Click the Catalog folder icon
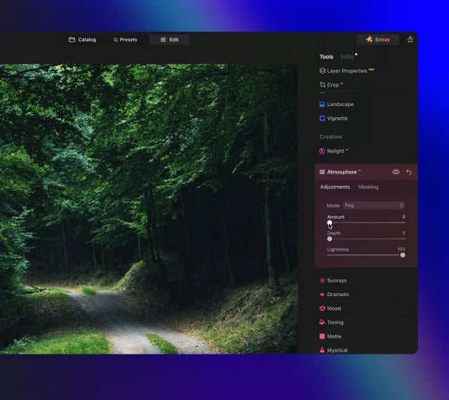449x400 pixels. 72,39
